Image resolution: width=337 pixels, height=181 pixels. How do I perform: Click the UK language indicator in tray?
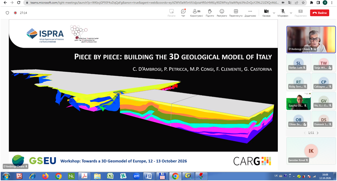point(276,176)
